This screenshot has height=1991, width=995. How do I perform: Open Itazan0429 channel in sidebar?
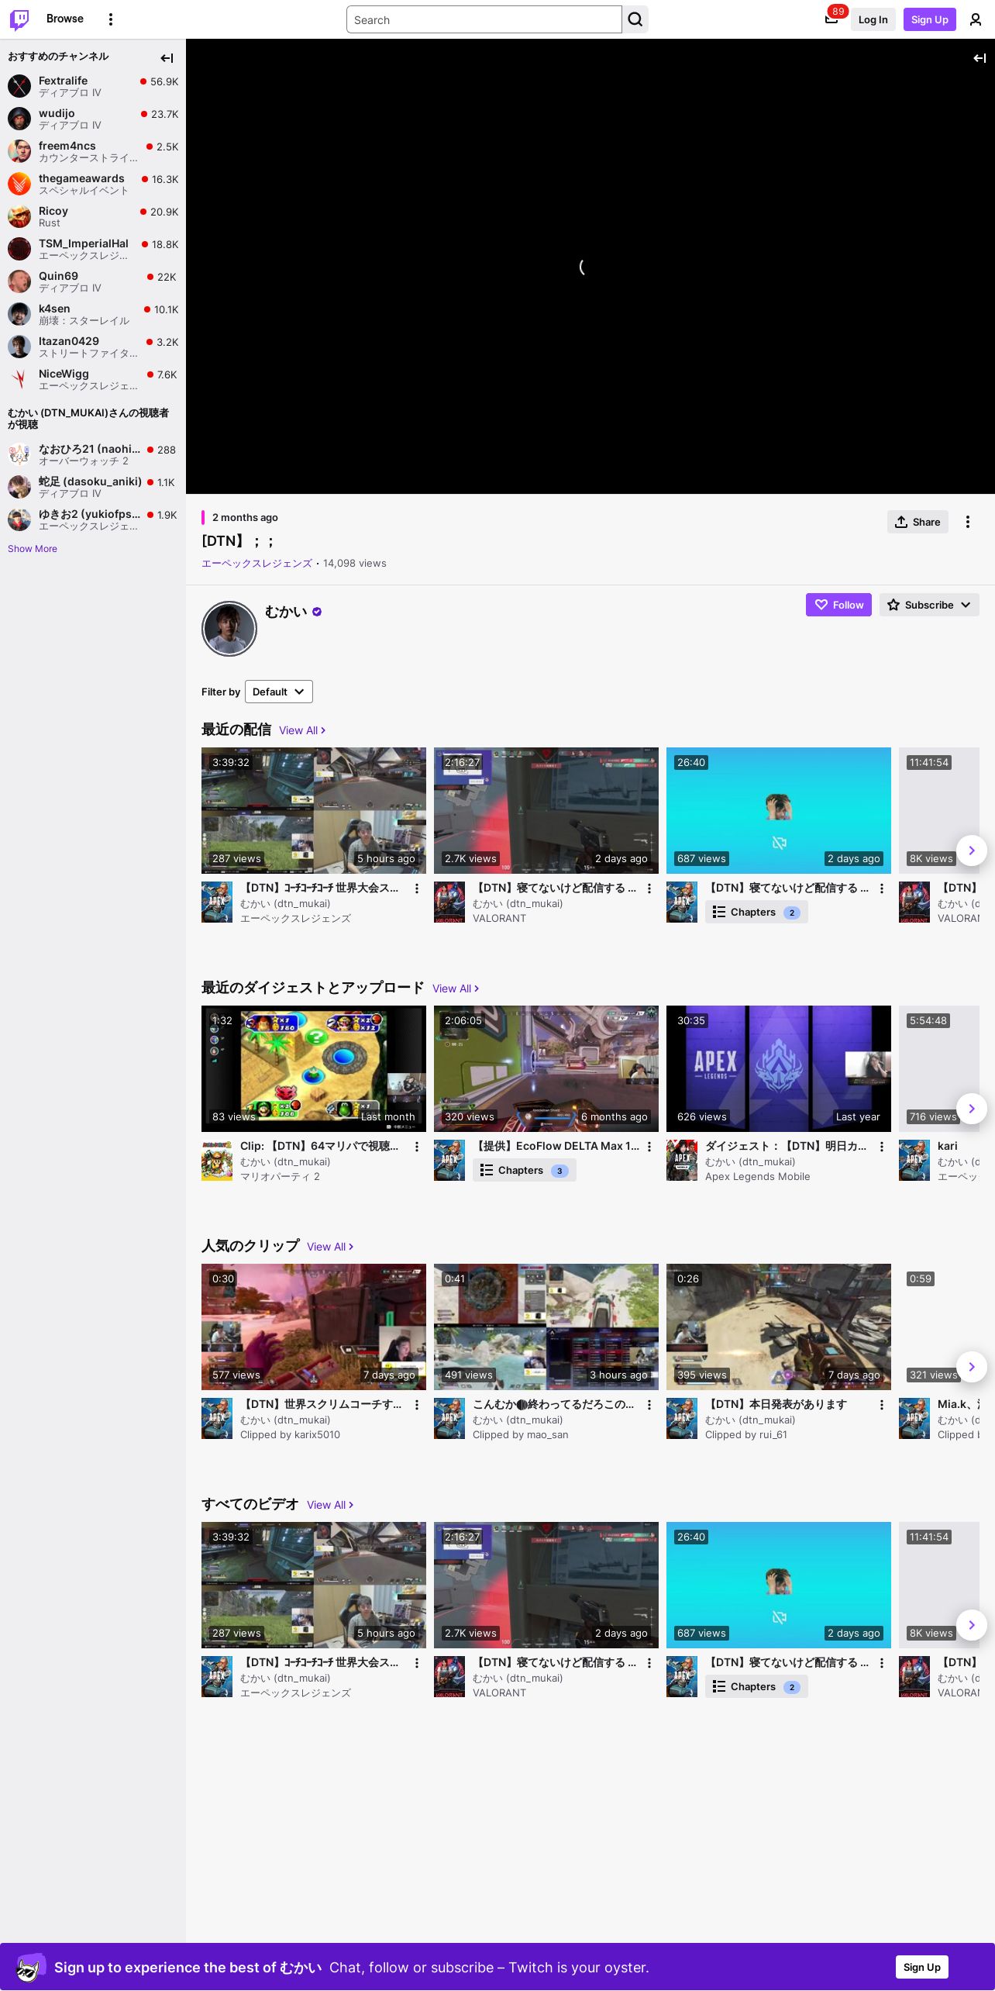tap(93, 347)
